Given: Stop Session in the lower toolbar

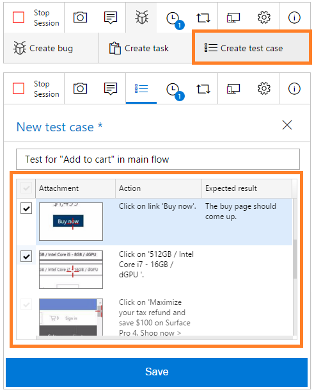Looking at the screenshot, I should tap(35, 89).
